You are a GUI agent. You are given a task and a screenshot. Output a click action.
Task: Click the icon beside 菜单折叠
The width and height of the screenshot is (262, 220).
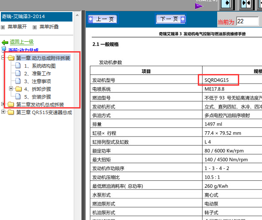(x=34, y=27)
